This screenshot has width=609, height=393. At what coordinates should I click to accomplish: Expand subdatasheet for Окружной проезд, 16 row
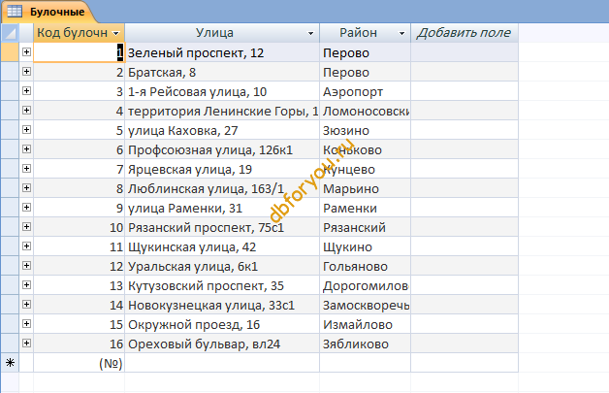[26, 324]
